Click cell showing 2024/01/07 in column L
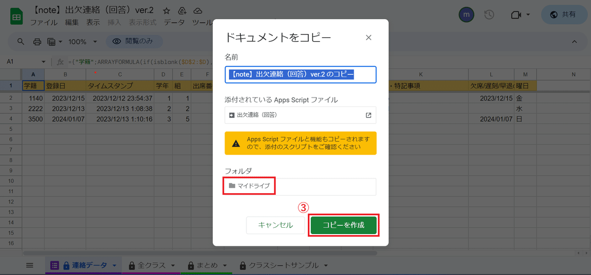 (x=492, y=119)
